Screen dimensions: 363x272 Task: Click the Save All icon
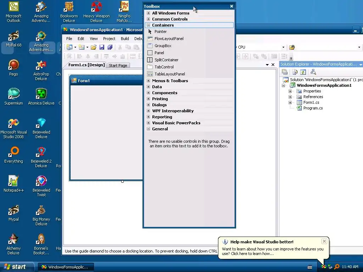pyautogui.click(x=110, y=47)
